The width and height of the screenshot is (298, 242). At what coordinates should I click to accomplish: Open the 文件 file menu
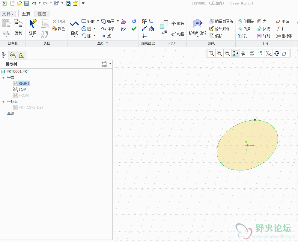[x=8, y=14]
